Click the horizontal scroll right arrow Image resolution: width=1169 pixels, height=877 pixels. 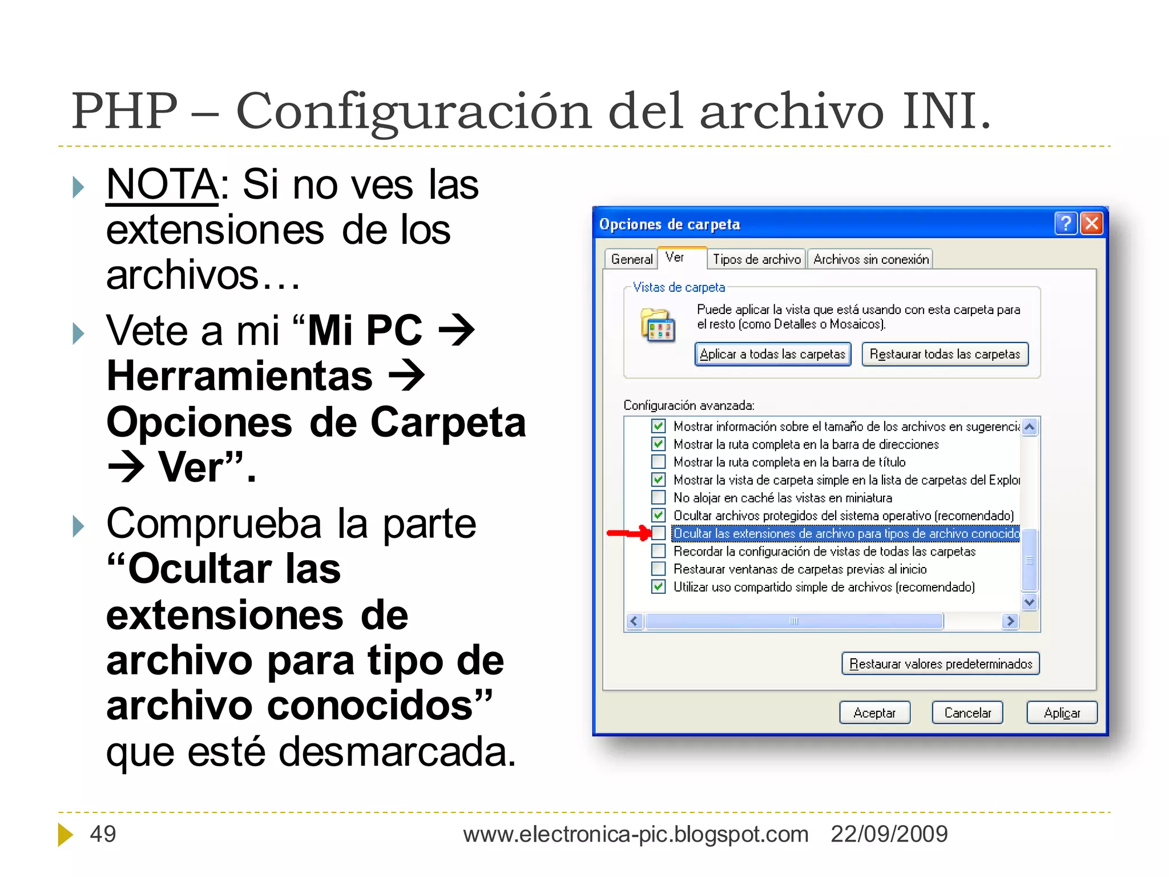(x=1010, y=621)
